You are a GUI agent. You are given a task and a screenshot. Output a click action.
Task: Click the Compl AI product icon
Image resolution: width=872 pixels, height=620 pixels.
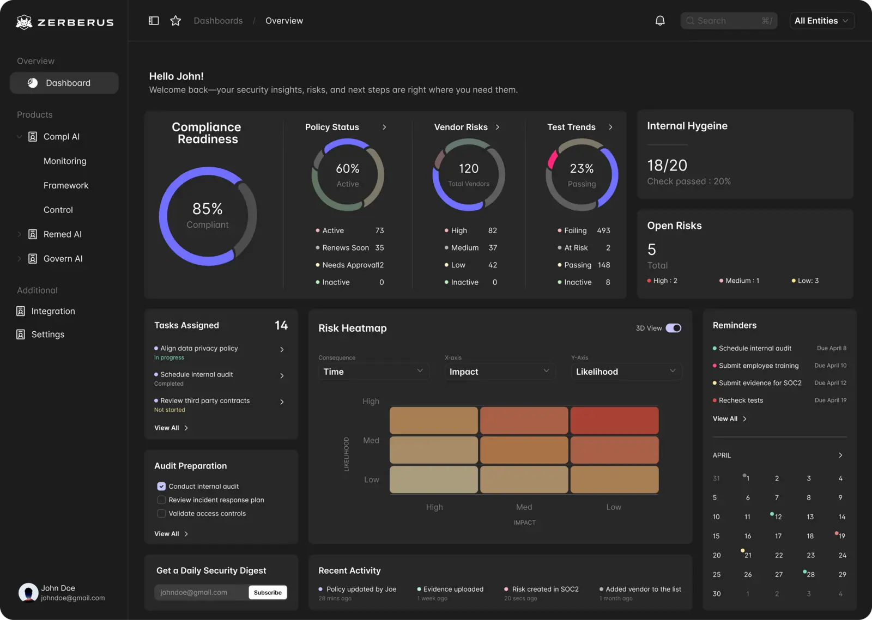[33, 137]
